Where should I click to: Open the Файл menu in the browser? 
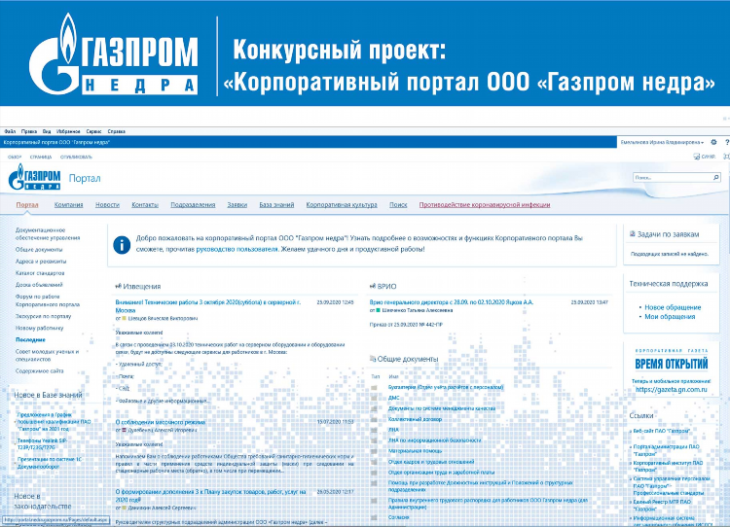[x=10, y=131]
